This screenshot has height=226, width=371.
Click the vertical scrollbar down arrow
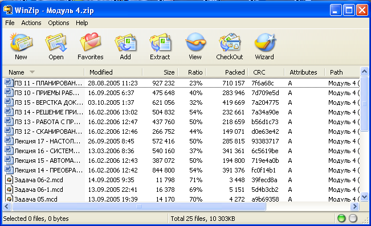pos(364,197)
